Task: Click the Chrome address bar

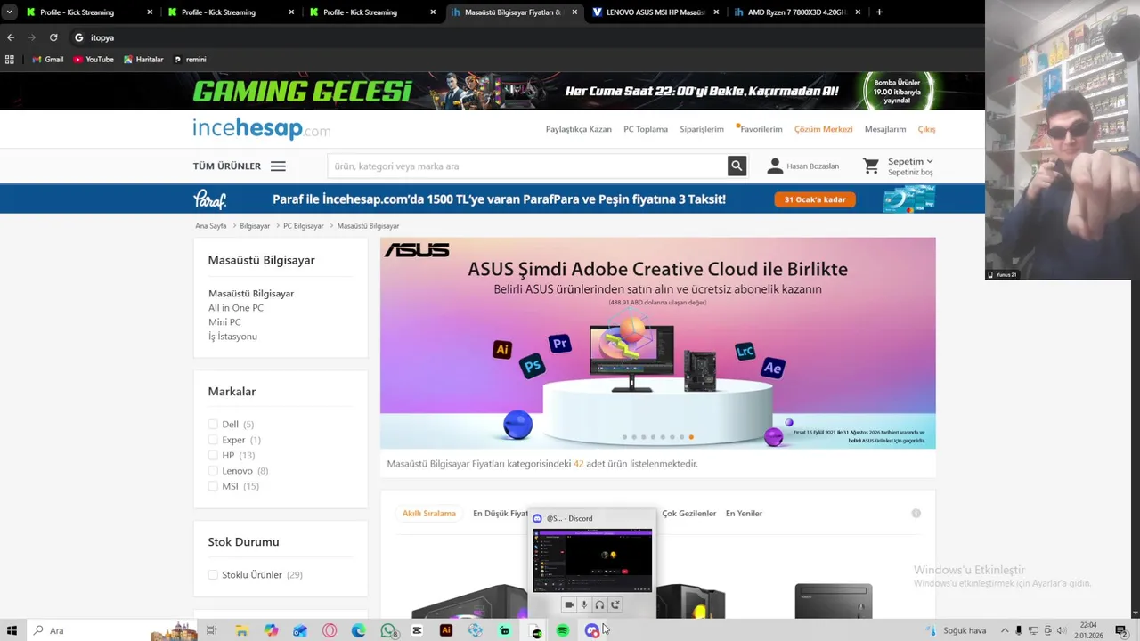Action: (x=525, y=37)
